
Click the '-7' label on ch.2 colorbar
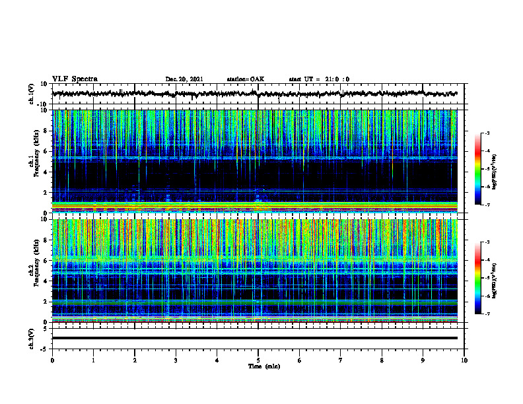pyautogui.click(x=487, y=314)
